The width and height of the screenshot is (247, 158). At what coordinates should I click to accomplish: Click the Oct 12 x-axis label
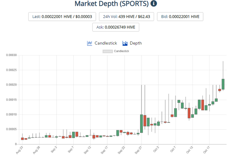tap(190, 150)
